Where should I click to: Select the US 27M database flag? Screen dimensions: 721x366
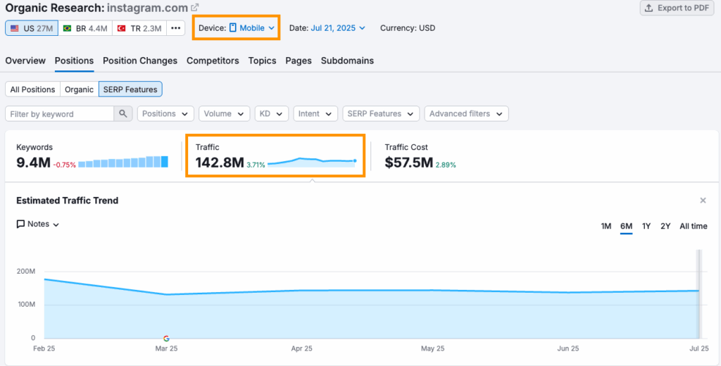(x=32, y=28)
